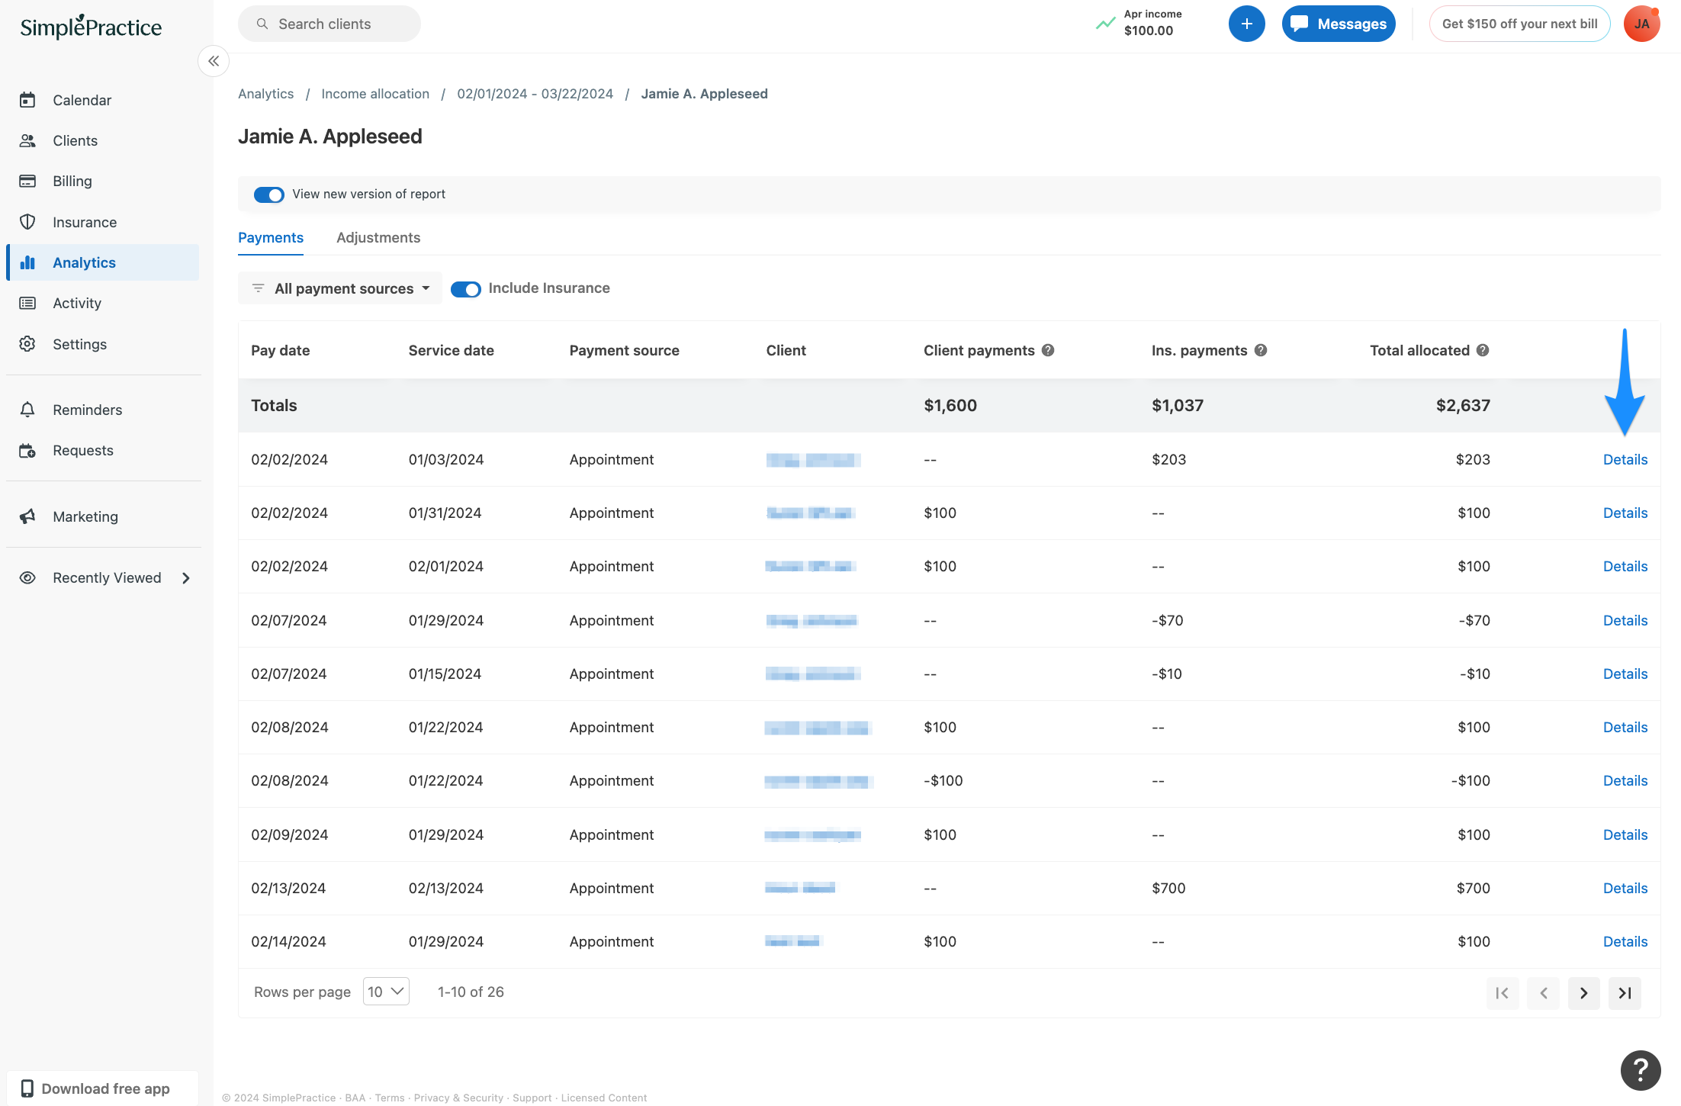This screenshot has height=1106, width=1681.
Task: Click help icon next to Total allocated
Action: (x=1483, y=350)
